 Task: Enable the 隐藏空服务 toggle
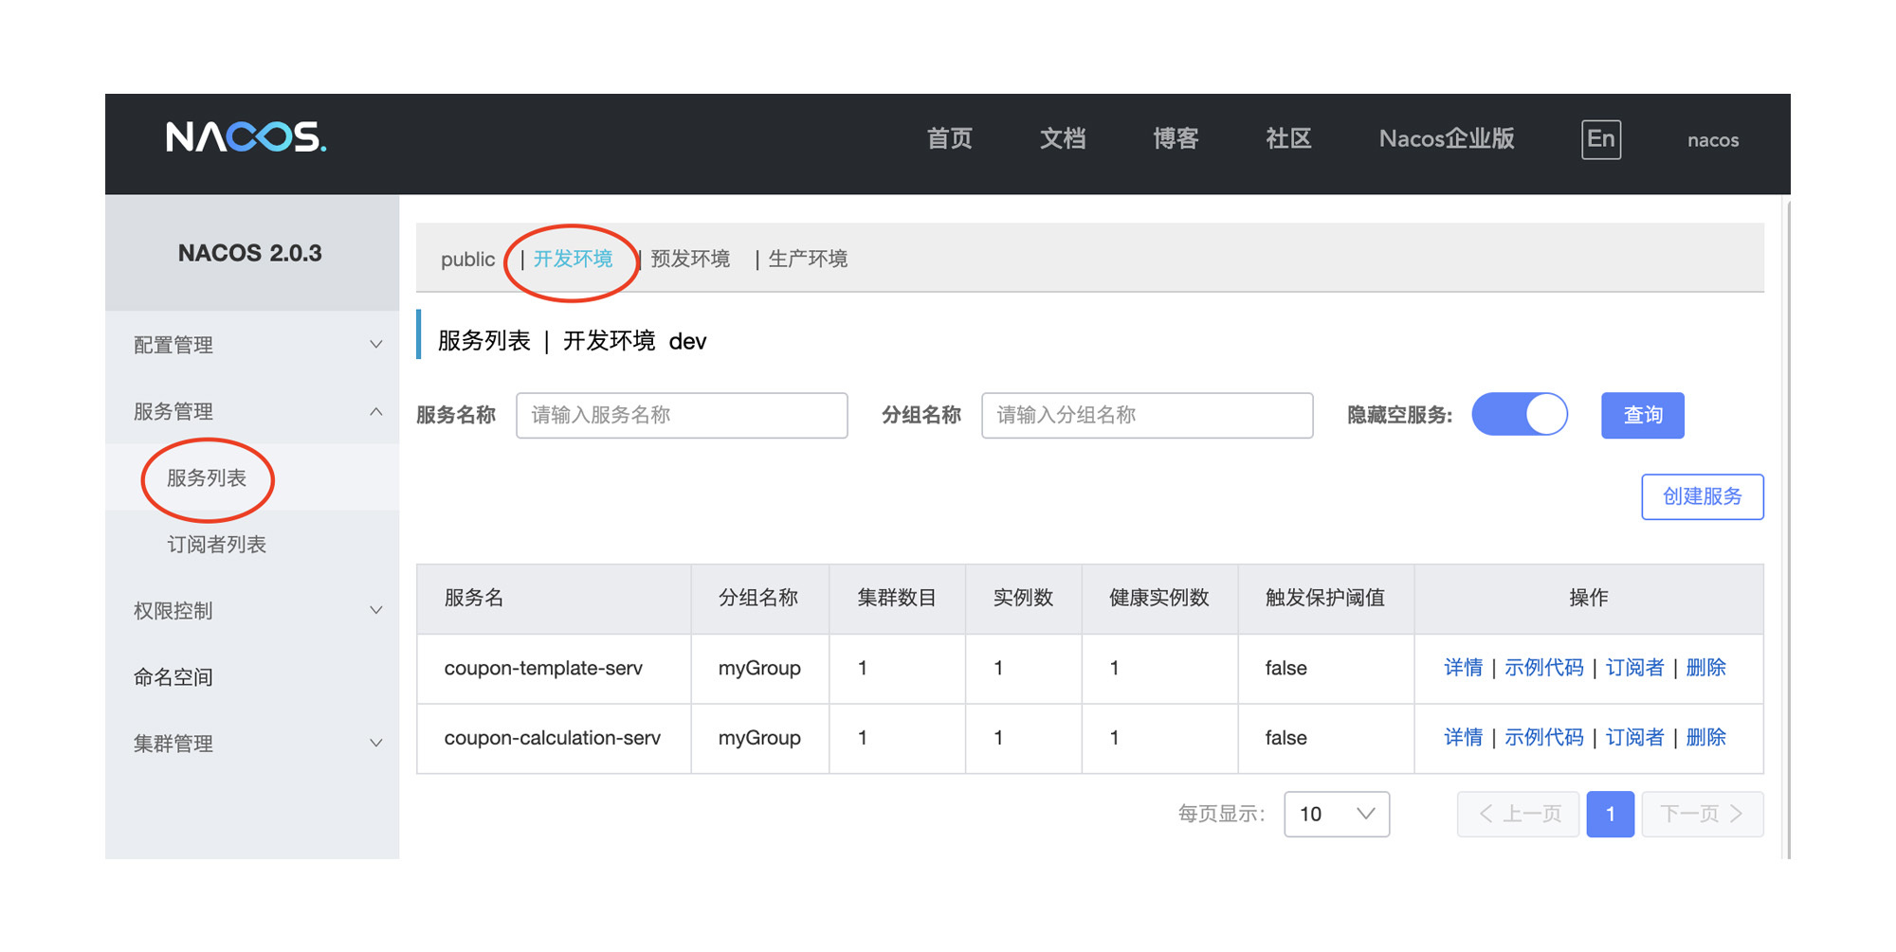[x=1519, y=414]
